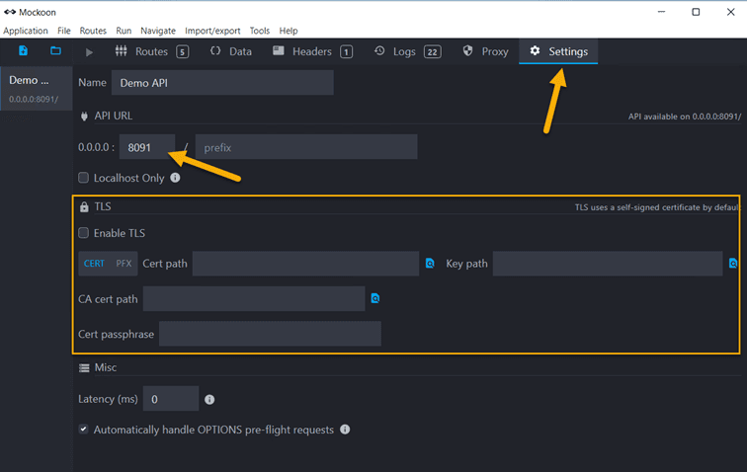Check the Enable TLS checkbox

84,233
